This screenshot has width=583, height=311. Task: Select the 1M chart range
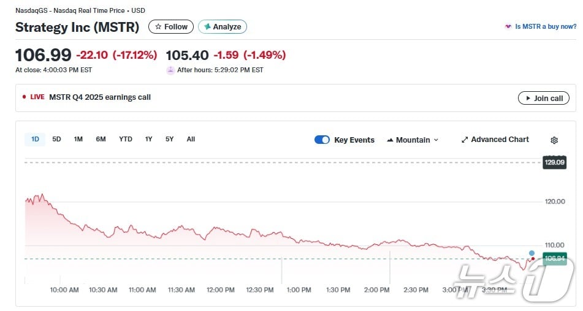point(78,139)
